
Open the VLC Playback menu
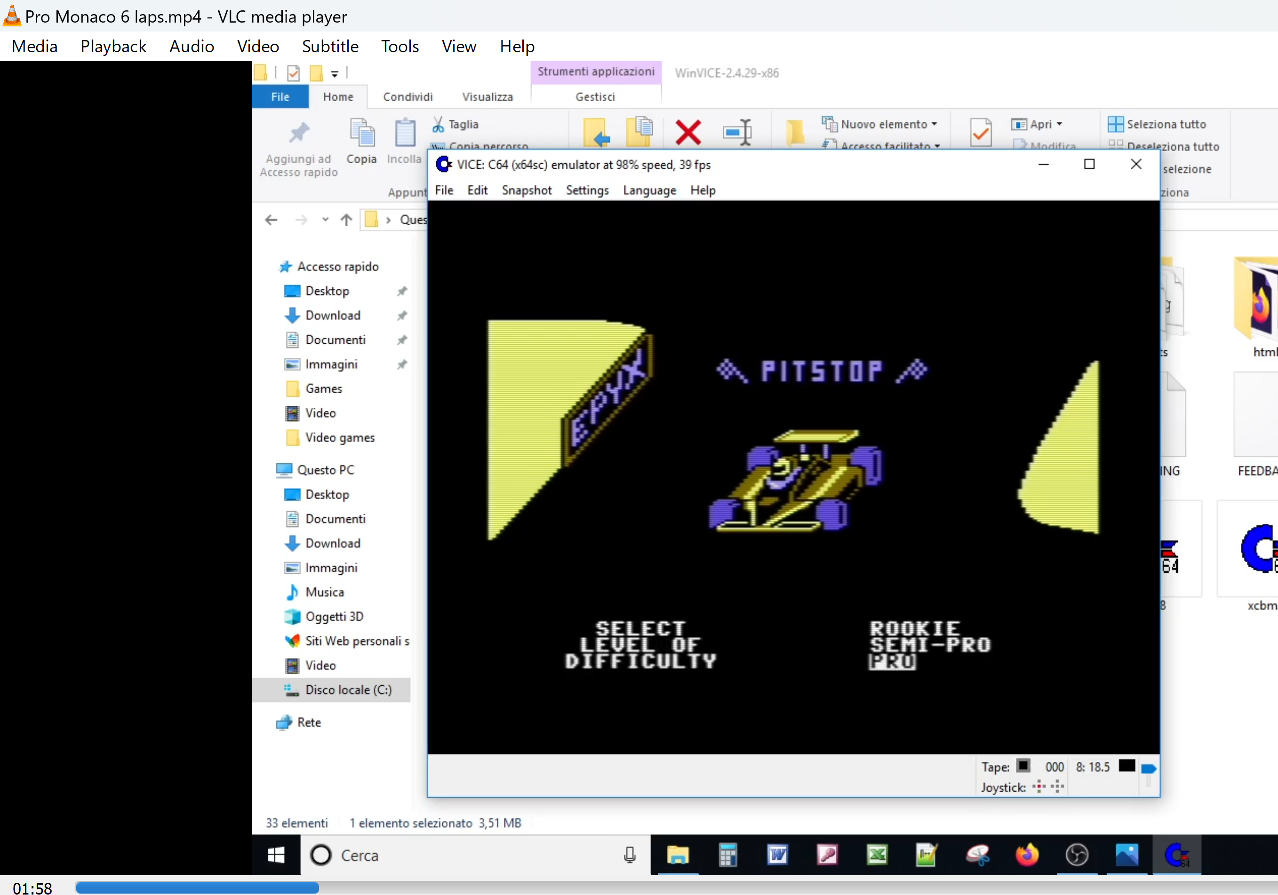pos(113,46)
